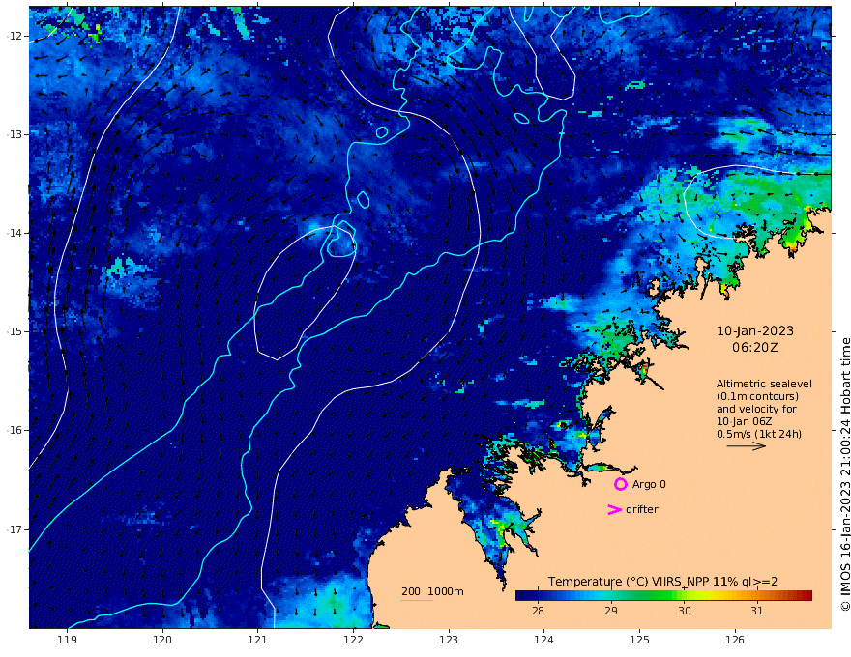Click the 'and velocity for' text line
Screen dimensions: 851x657
(756, 409)
